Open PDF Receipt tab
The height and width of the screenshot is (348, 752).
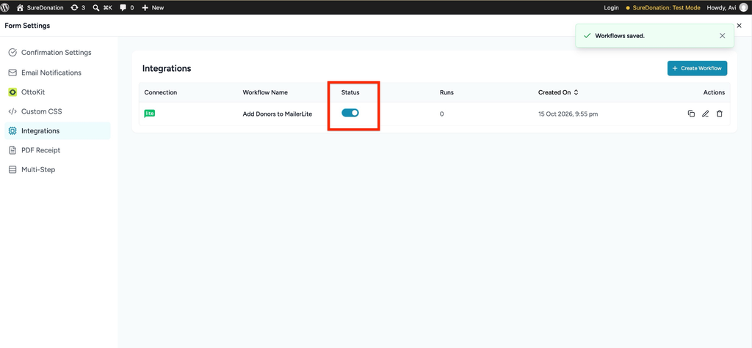(x=57, y=150)
